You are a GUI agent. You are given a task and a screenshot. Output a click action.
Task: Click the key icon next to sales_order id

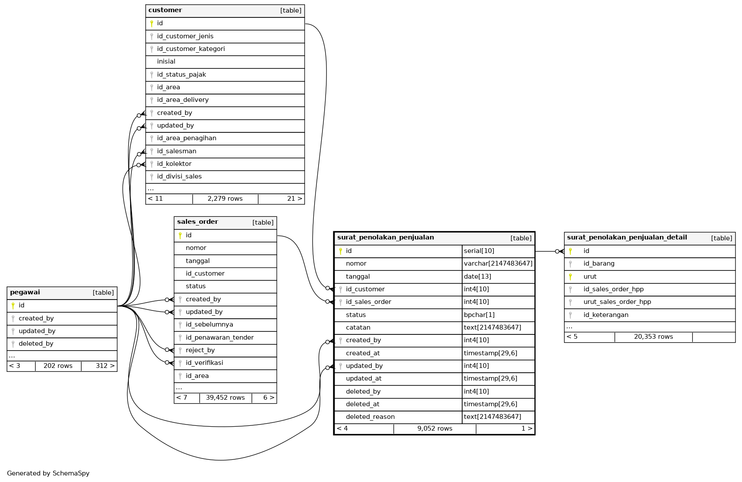(180, 236)
